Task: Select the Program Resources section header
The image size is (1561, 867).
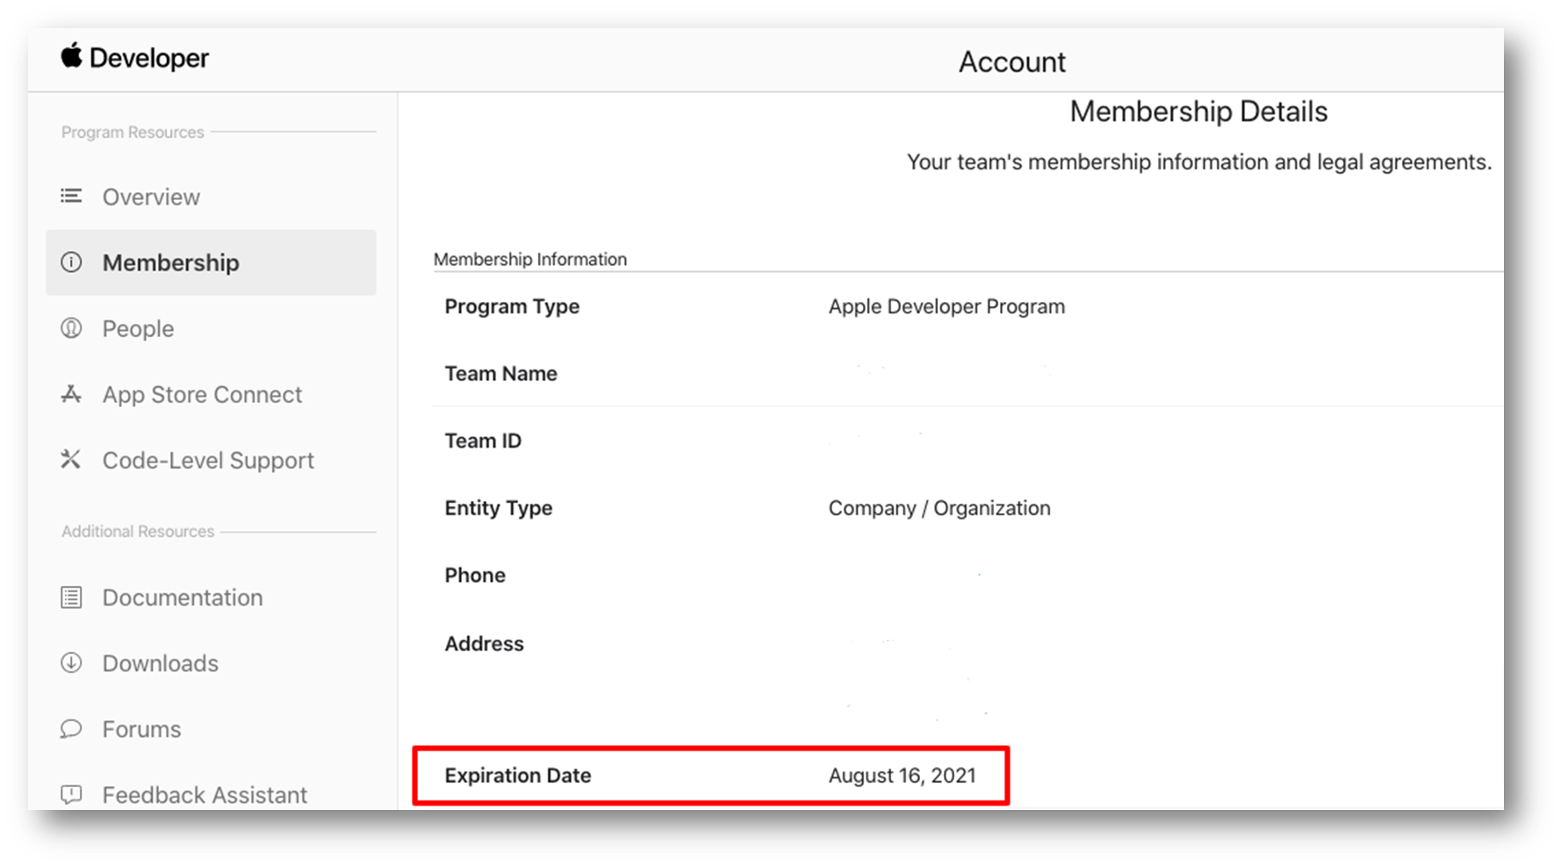Action: pyautogui.click(x=132, y=132)
